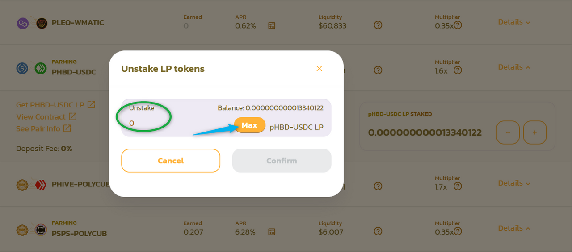Show liquidity help for PHBD-USDC row

(x=378, y=70)
